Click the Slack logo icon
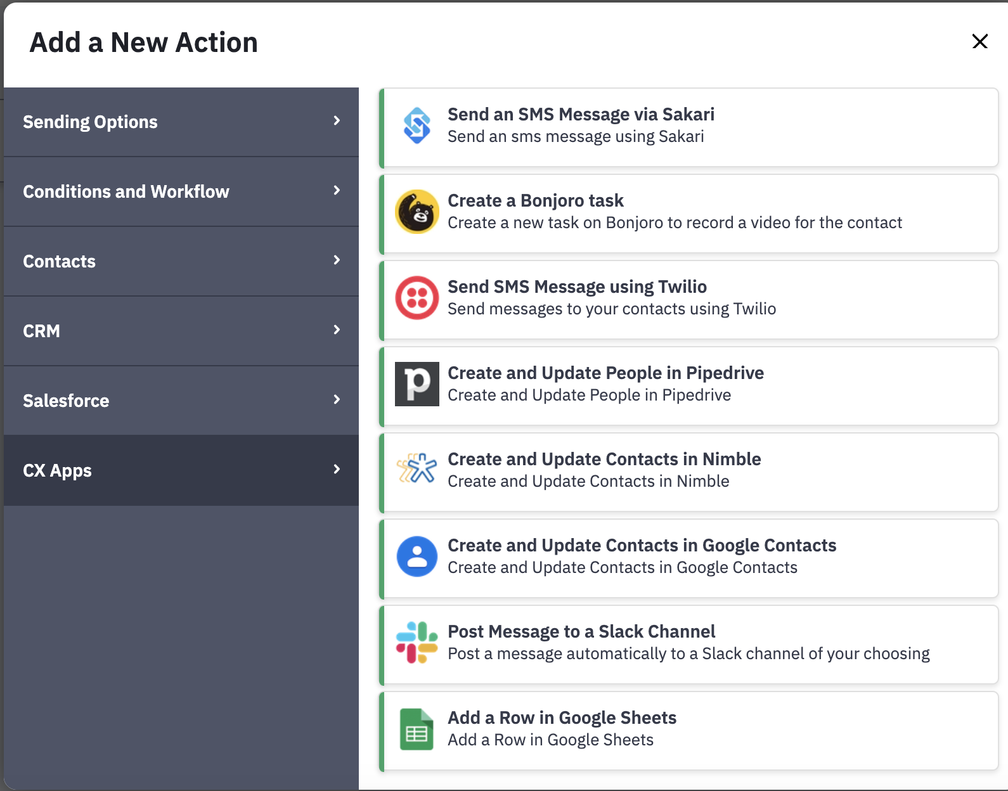The image size is (1008, 791). (417, 643)
